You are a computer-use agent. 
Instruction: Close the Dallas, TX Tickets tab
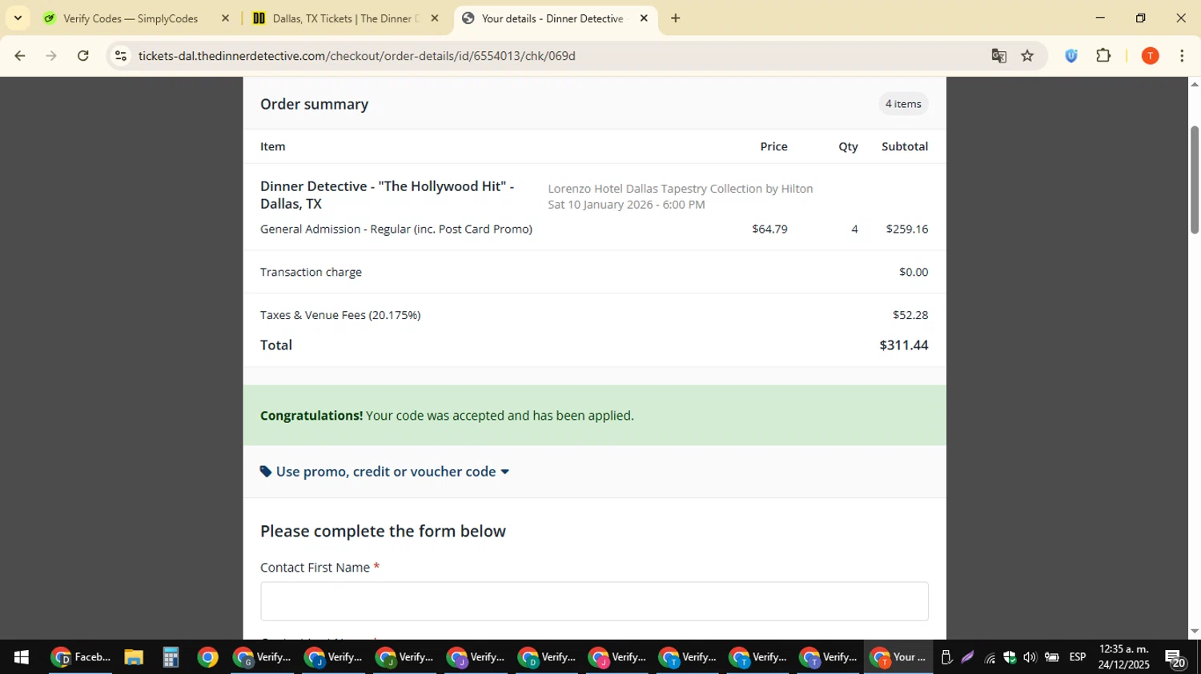tap(435, 18)
